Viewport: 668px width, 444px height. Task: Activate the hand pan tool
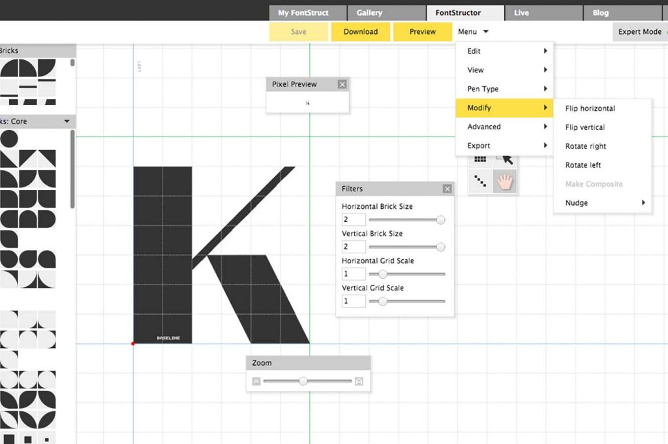(504, 182)
